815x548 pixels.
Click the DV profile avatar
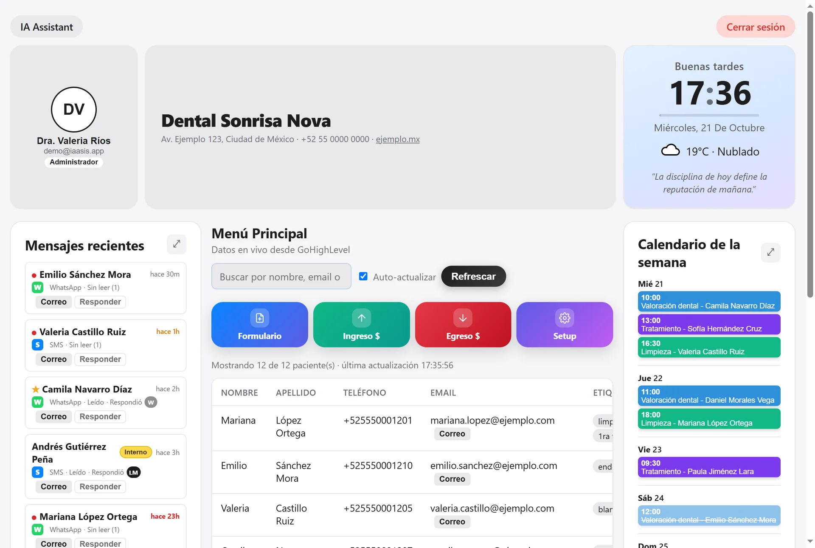(74, 110)
